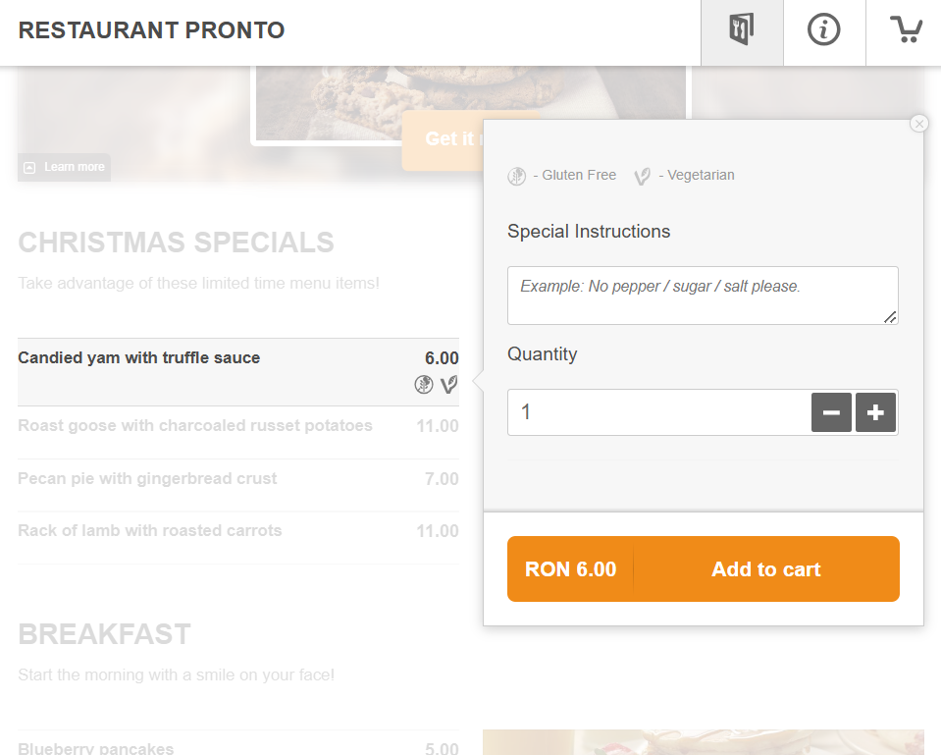Image resolution: width=941 pixels, height=755 pixels.
Task: Click the vegetarian legend icon
Action: pyautogui.click(x=643, y=176)
